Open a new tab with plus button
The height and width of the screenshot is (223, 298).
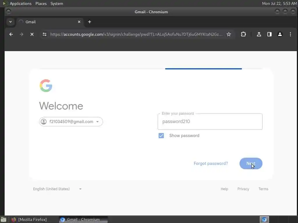[x=90, y=22]
